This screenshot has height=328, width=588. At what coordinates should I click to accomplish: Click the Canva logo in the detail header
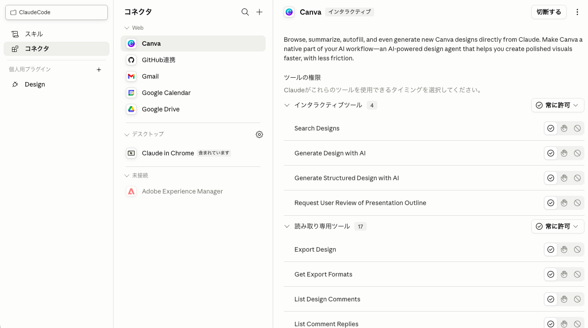tap(289, 12)
